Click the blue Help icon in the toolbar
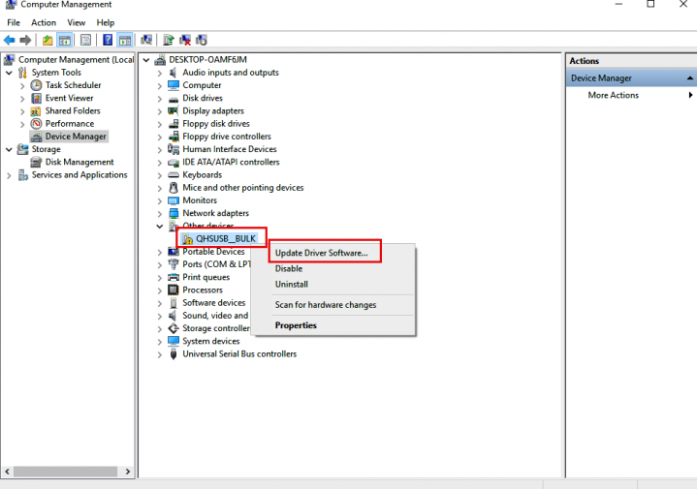697x489 pixels. click(x=108, y=40)
